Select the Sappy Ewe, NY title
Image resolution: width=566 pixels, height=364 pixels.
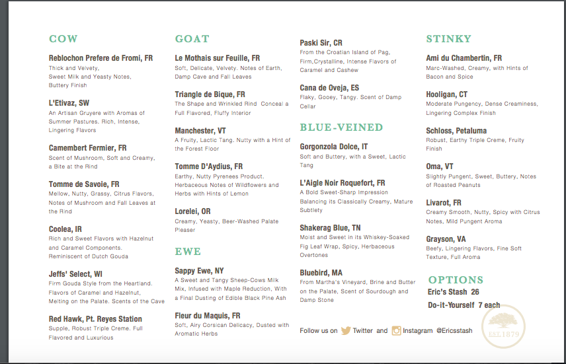point(199,271)
